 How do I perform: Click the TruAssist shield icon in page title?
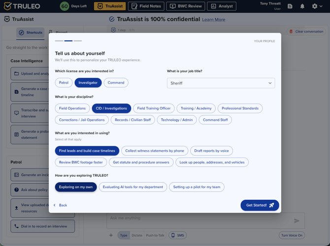coord(7,19)
